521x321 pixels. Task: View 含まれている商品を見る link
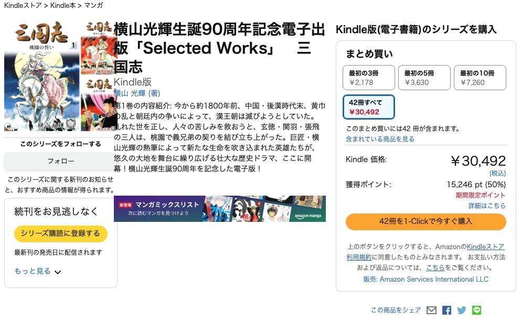pyautogui.click(x=380, y=139)
